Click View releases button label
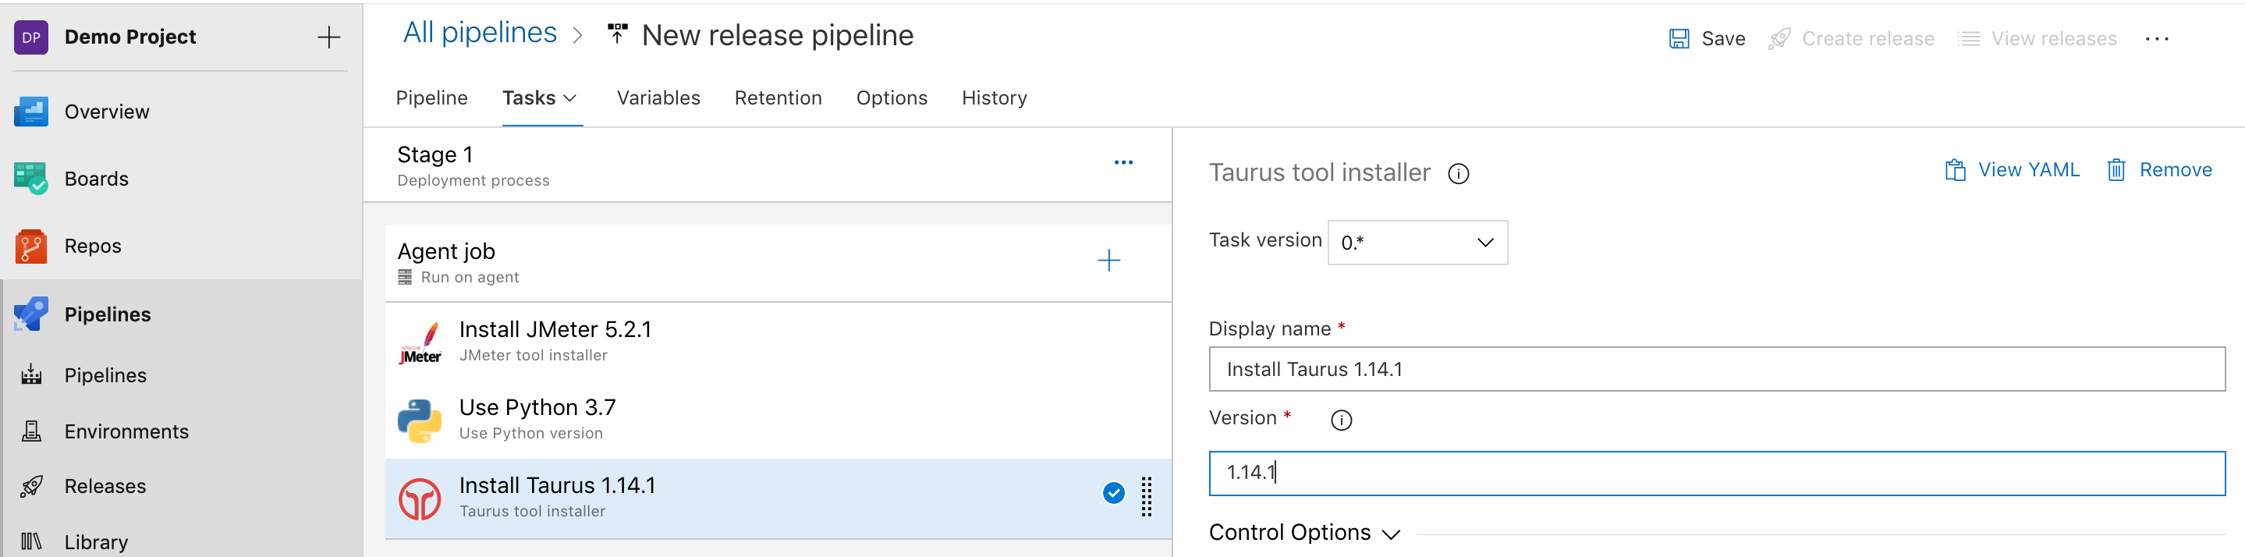This screenshot has height=557, width=2245. pos(2053,38)
